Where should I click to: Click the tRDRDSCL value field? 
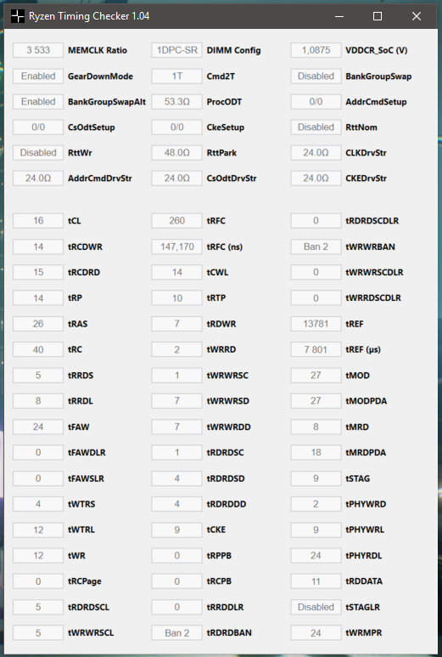[x=38, y=607]
